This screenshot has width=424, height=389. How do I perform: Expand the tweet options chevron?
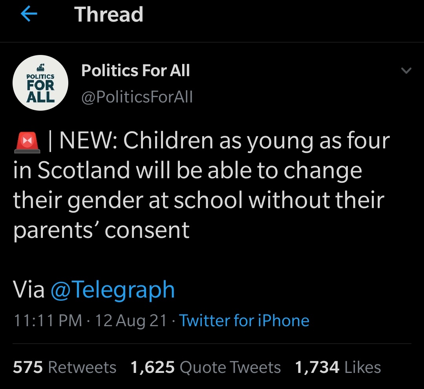coord(406,71)
